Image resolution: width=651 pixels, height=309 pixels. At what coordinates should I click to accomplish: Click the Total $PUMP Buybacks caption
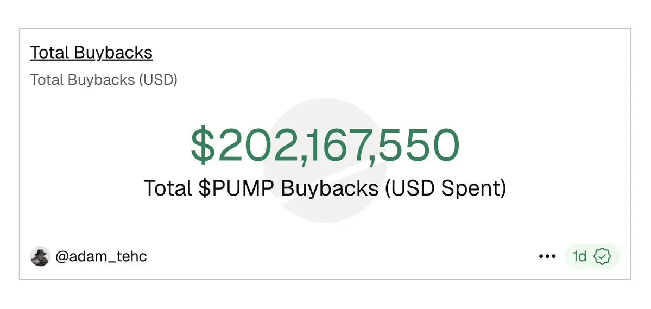tap(325, 188)
